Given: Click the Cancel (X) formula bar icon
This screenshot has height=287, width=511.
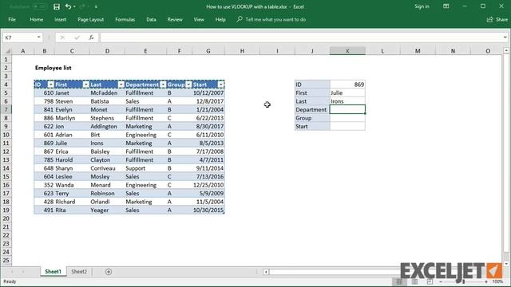Looking at the screenshot, I should pos(62,37).
